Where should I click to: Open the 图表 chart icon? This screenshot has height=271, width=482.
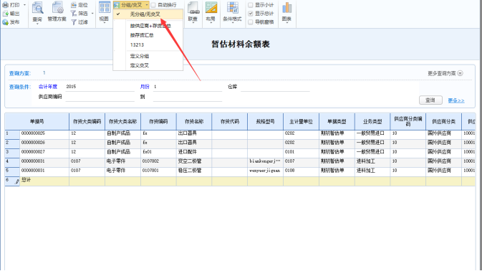(x=286, y=8)
